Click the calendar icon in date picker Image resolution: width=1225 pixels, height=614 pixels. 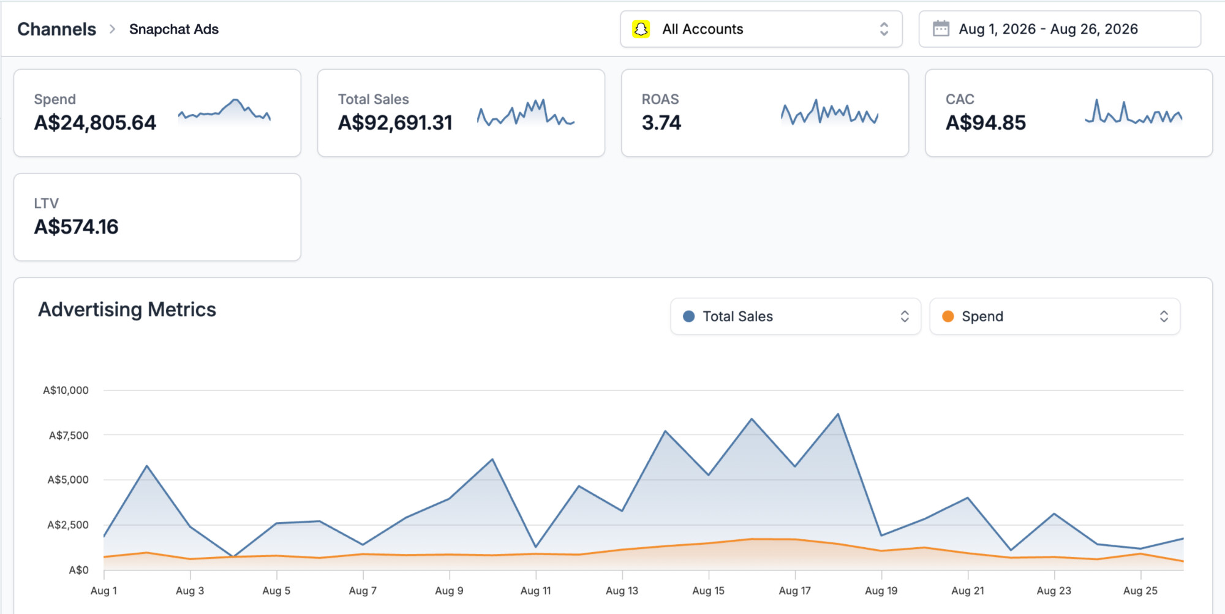click(x=941, y=29)
